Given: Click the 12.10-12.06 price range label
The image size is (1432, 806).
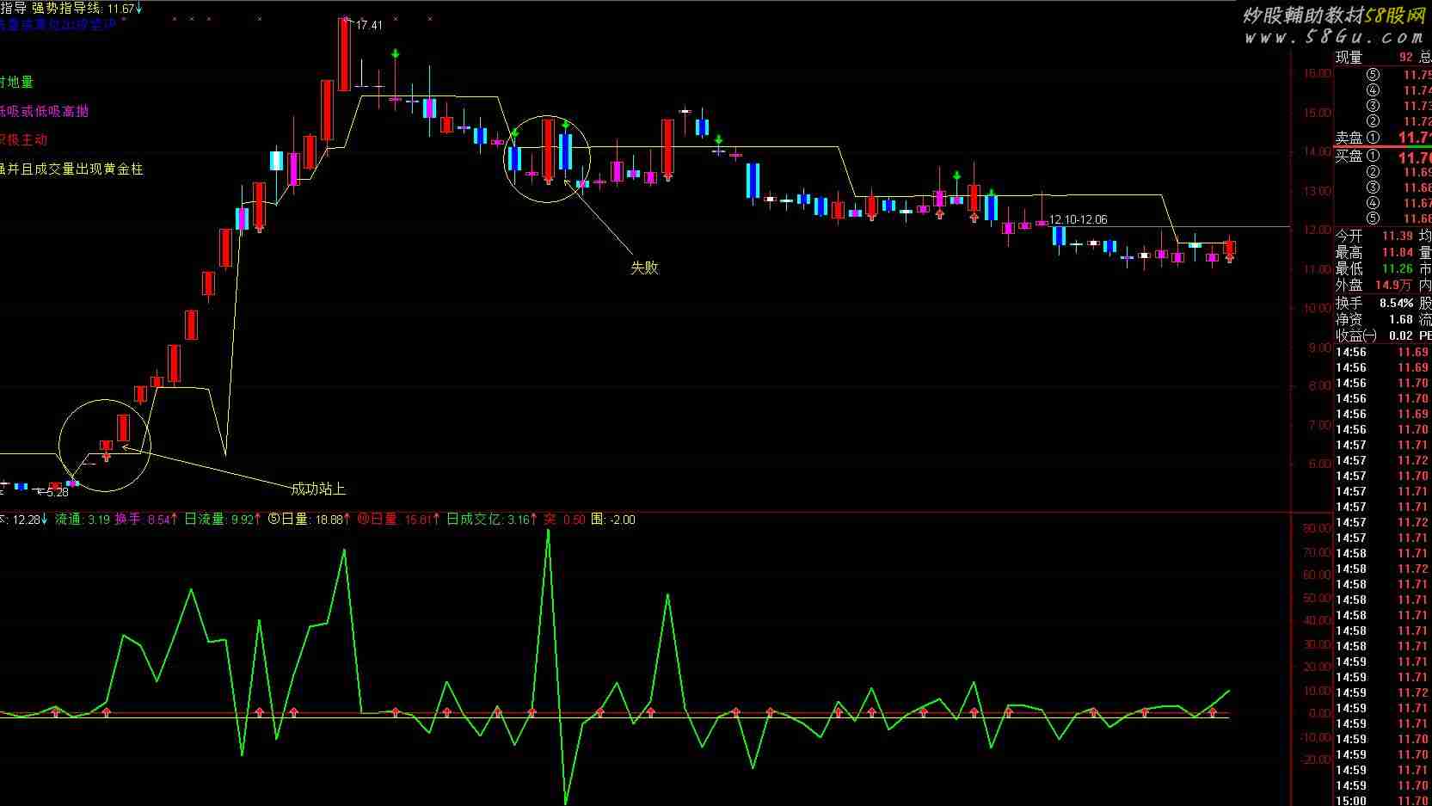Looking at the screenshot, I should 1078,220.
